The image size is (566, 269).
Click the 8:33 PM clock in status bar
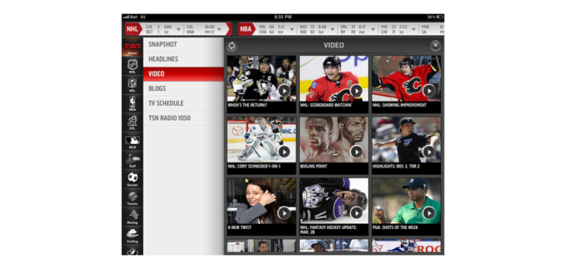[283, 17]
